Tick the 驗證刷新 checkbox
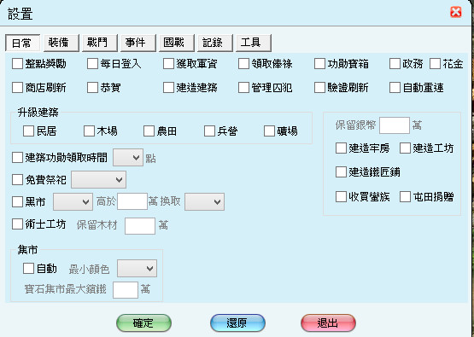 point(319,88)
